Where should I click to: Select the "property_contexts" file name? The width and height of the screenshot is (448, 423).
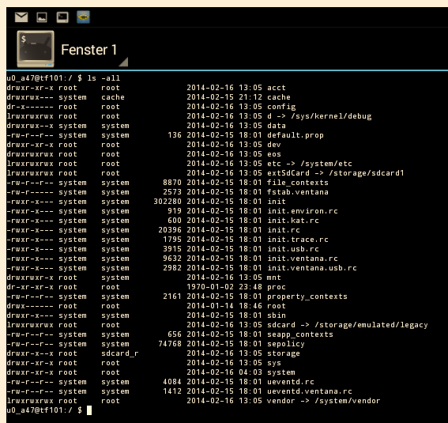(x=307, y=296)
